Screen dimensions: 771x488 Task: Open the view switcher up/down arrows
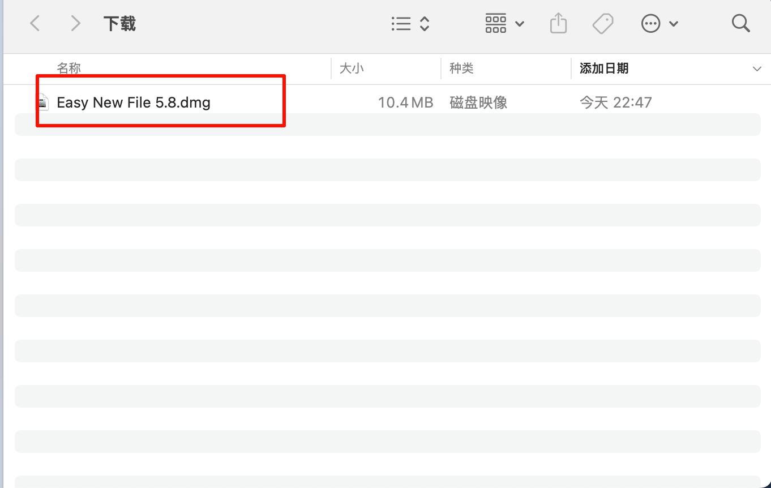(x=425, y=23)
